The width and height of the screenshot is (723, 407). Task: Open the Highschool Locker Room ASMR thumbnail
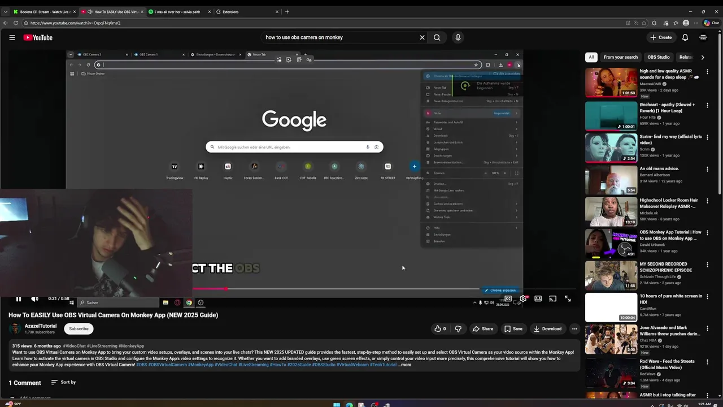pos(611,211)
